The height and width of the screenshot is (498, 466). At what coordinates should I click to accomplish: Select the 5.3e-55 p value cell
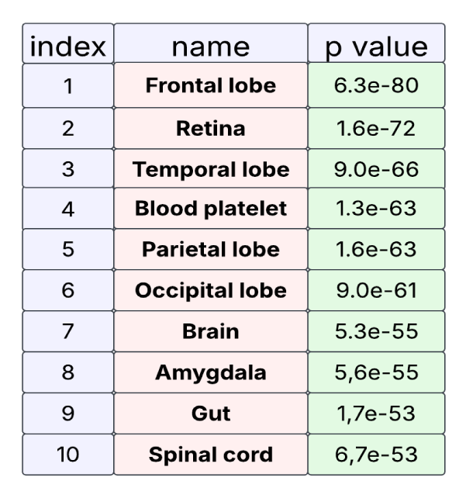(376, 332)
